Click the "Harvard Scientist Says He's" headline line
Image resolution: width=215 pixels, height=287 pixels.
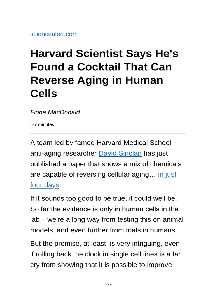(104, 54)
